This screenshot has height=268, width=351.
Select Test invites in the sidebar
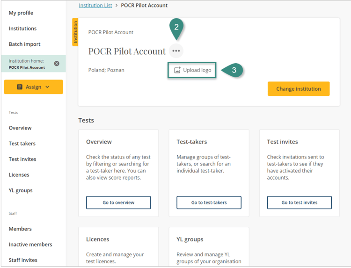coord(22,159)
